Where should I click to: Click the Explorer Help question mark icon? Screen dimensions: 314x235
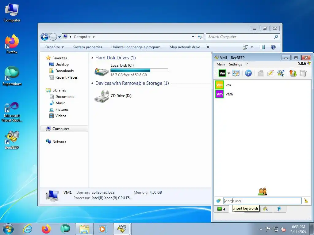tap(273, 47)
